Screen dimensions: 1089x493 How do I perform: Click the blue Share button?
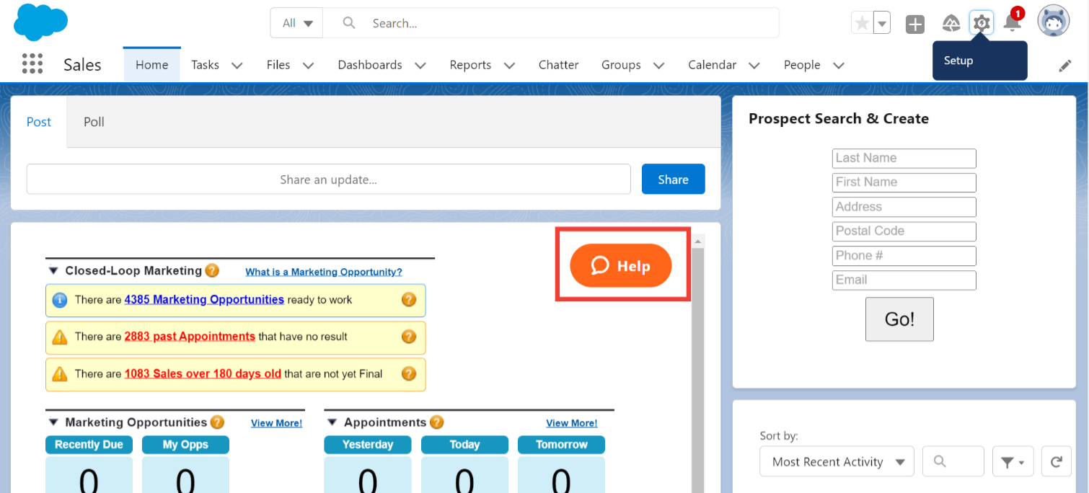click(673, 179)
